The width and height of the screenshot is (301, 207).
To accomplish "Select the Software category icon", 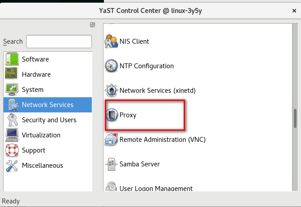I will 12,59.
